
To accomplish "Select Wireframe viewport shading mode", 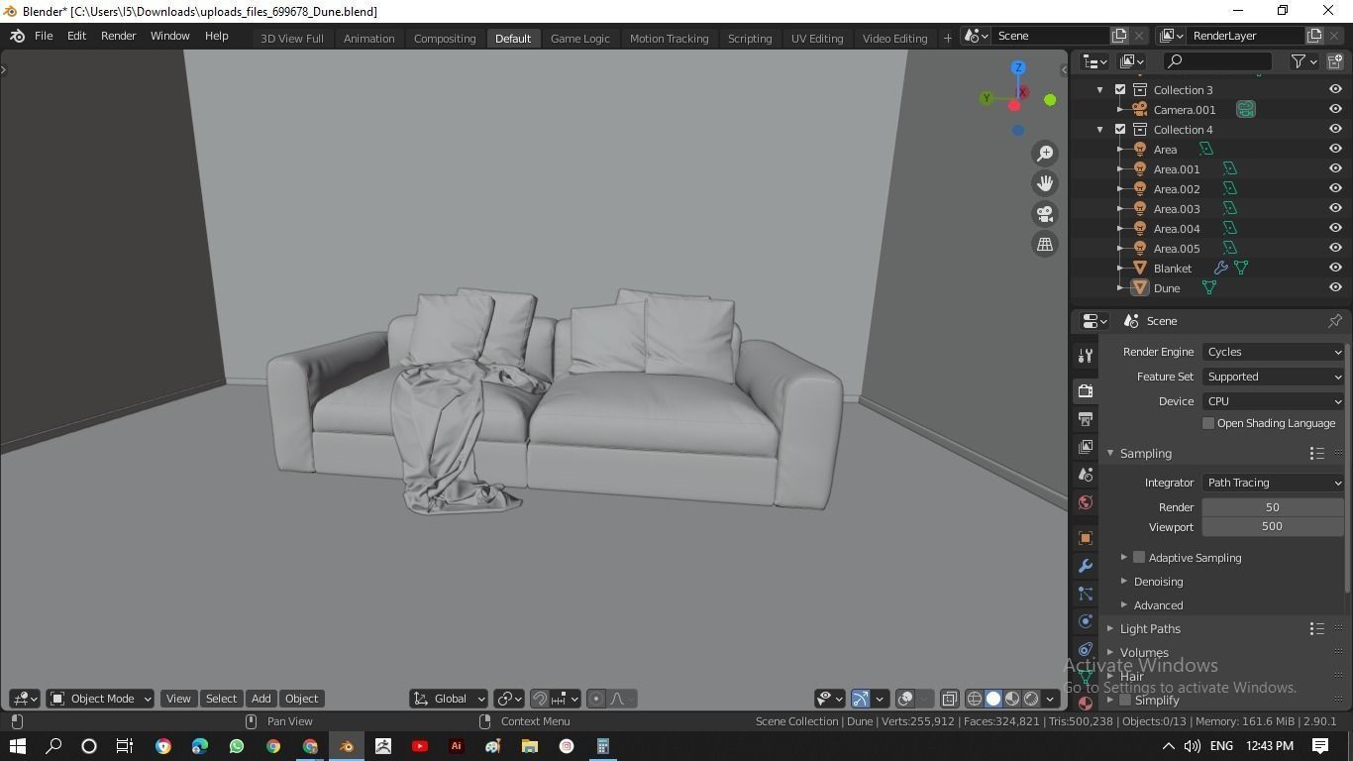I will (975, 699).
